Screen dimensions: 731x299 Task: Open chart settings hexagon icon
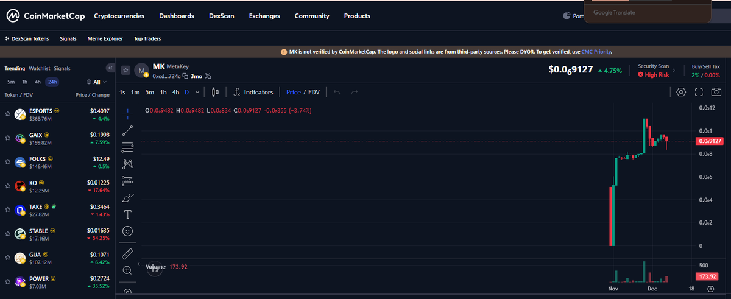coord(682,92)
